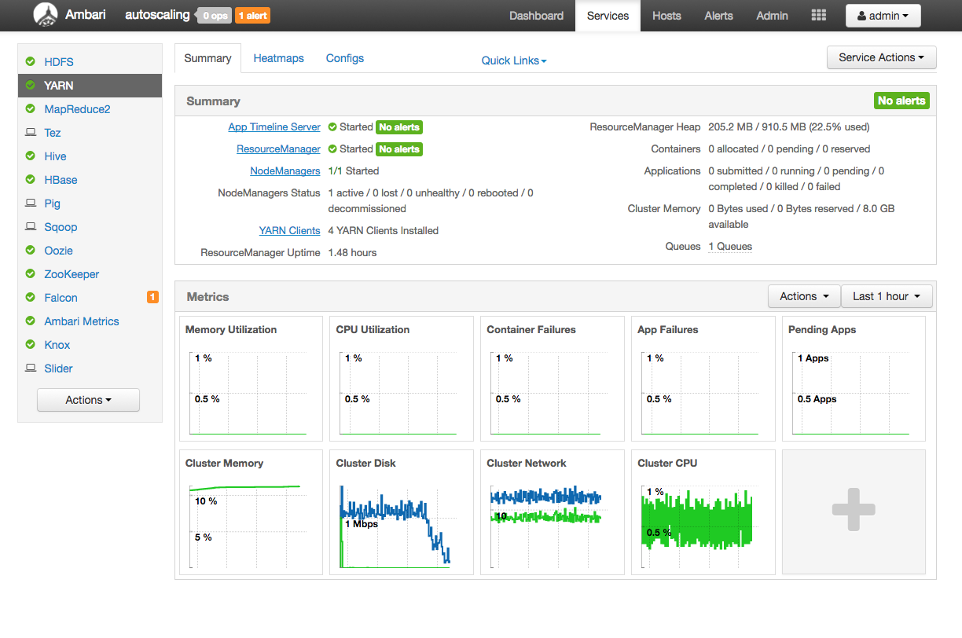Click the client monitor icon next to Tez
962x638 pixels.
coord(31,132)
